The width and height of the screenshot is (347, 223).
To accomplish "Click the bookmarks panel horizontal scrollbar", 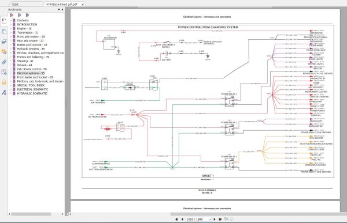I will pyautogui.click(x=31, y=214).
